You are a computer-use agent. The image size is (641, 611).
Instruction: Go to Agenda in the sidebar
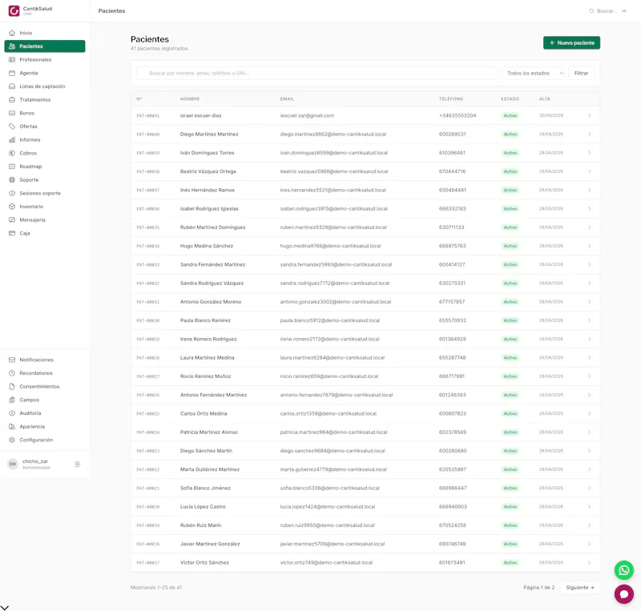45,73
